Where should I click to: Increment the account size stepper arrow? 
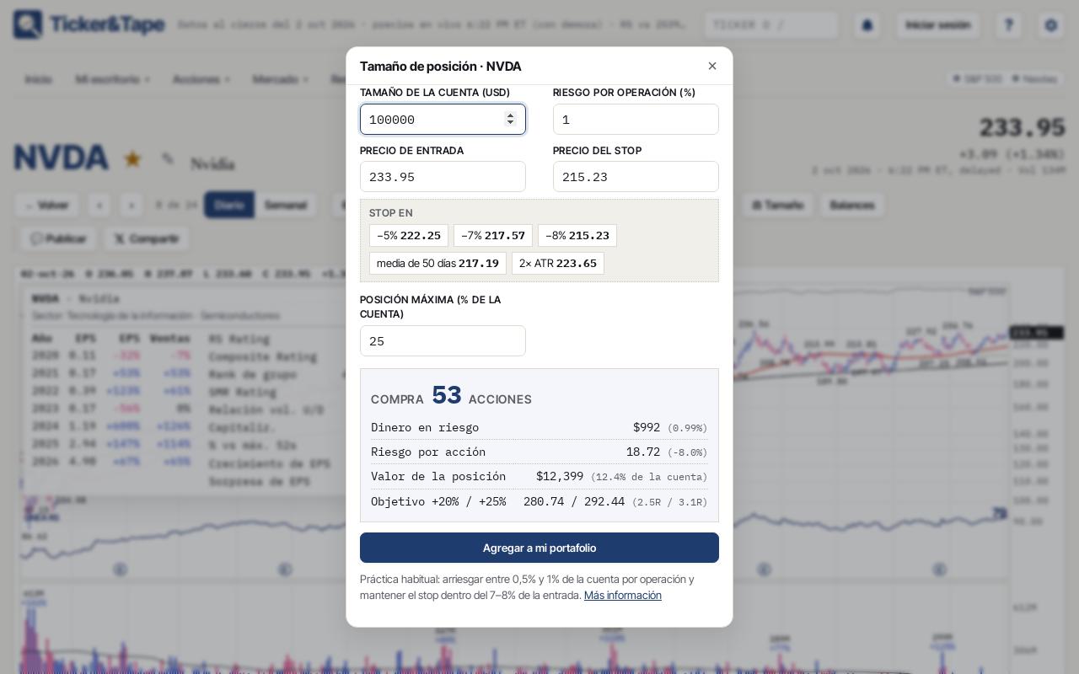(x=510, y=115)
